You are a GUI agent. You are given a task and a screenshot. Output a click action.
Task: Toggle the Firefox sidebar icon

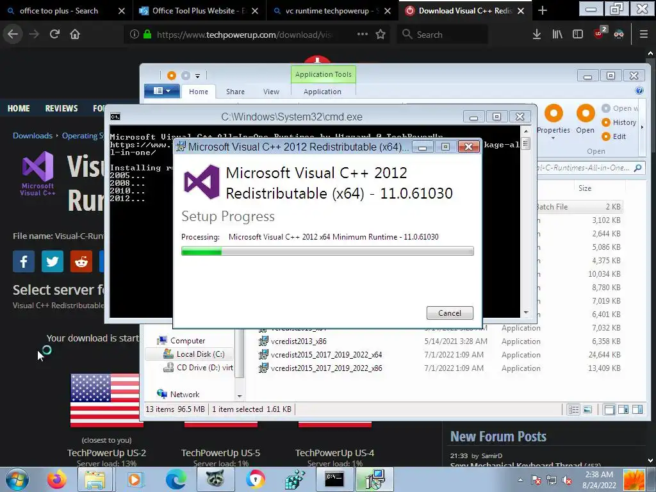(x=578, y=35)
